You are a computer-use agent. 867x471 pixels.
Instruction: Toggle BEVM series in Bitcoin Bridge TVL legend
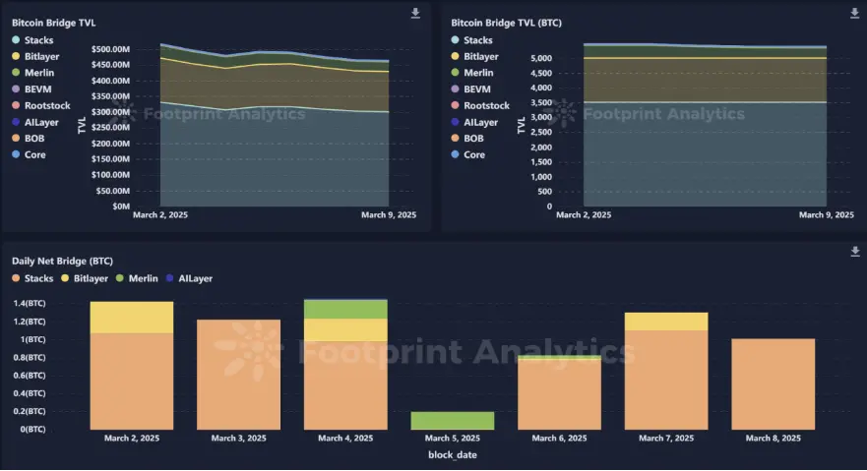click(x=31, y=88)
